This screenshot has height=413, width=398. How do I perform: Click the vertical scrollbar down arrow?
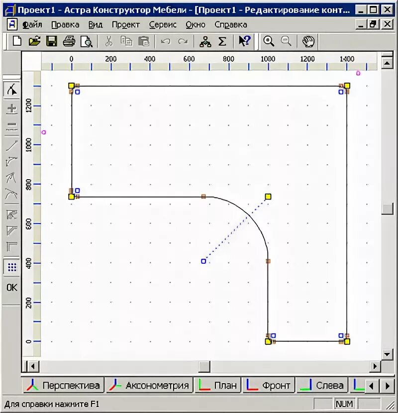[x=387, y=354]
